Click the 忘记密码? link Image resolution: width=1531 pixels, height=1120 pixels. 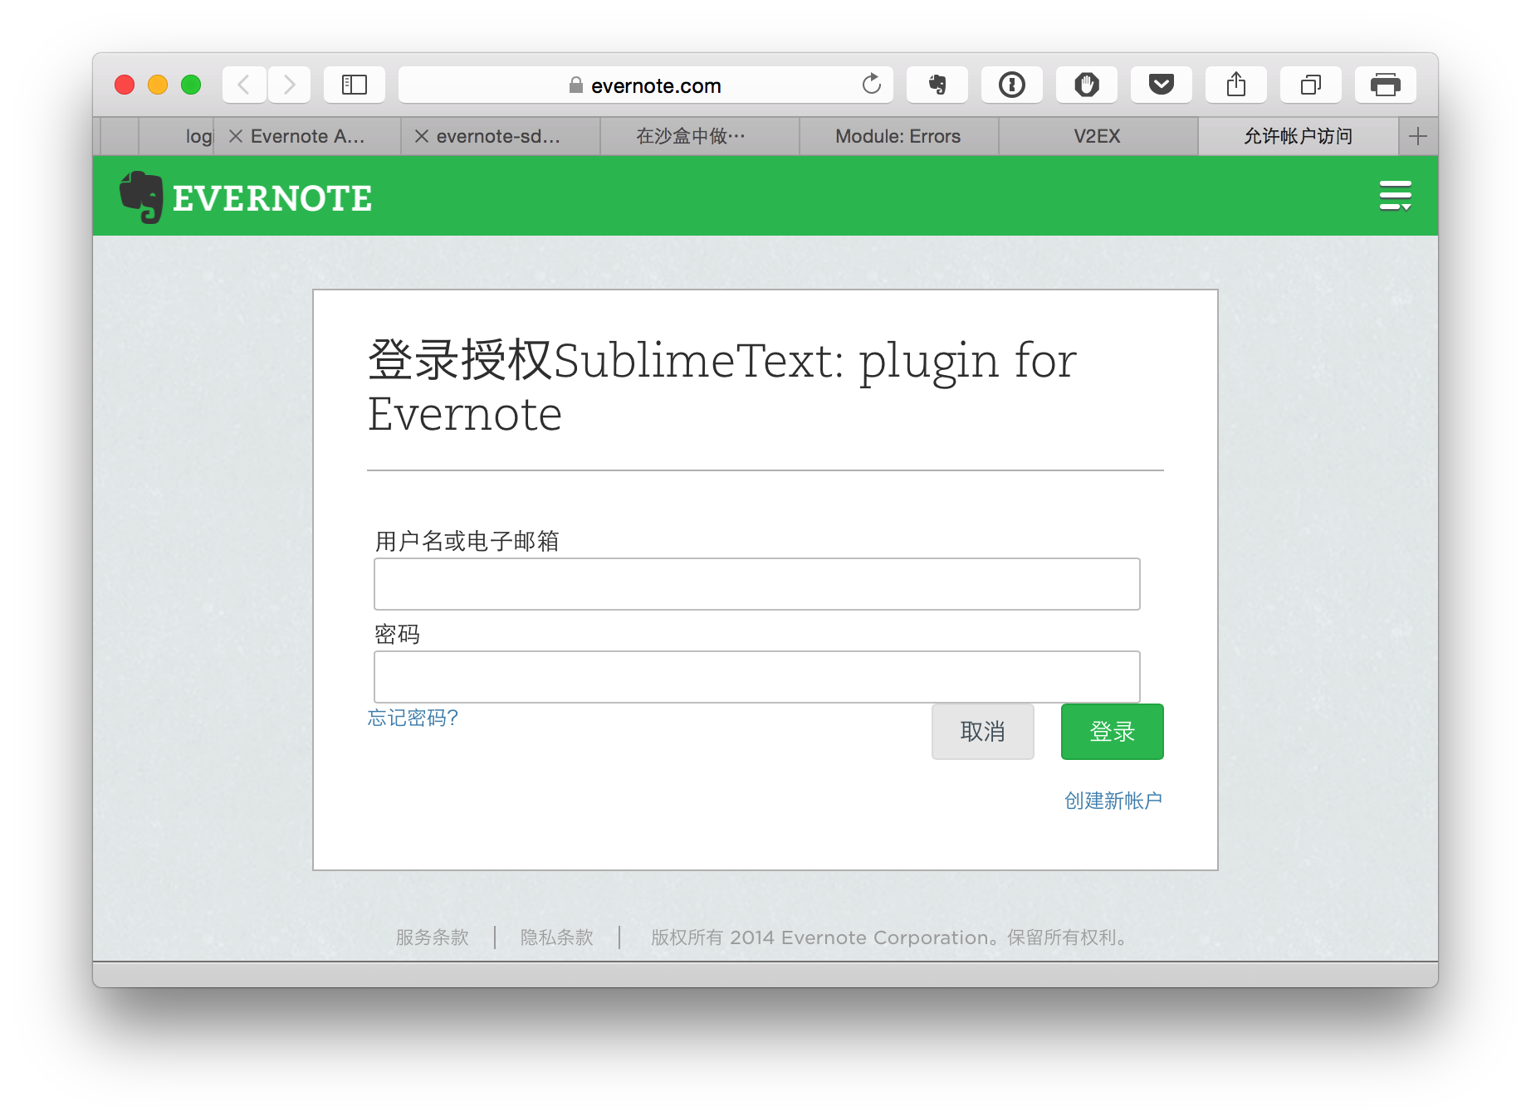coord(413,718)
